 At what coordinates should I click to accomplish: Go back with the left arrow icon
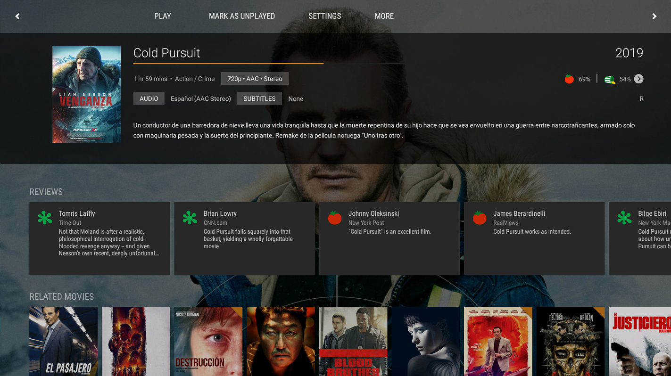pos(17,16)
